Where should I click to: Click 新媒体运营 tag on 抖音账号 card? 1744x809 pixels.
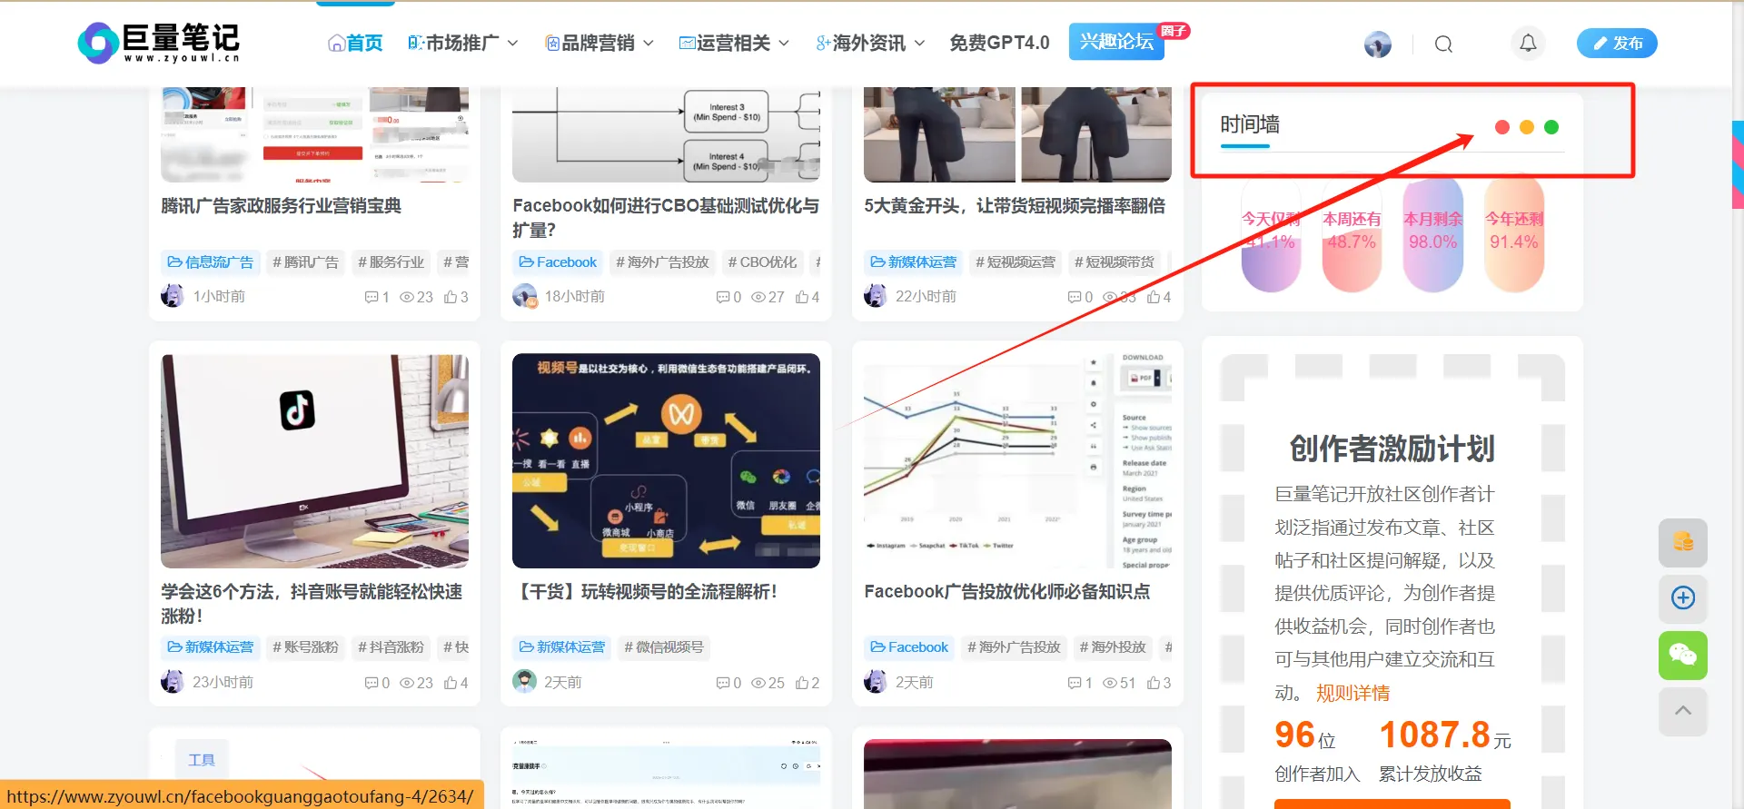click(211, 647)
